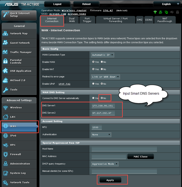The height and width of the screenshot is (187, 182).
Task: Click the DNS Server2 input field
Action: click(103, 113)
